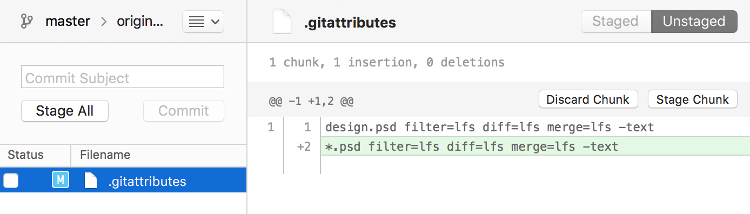Click the list view lines icon
Screen dimensions: 750x214
pyautogui.click(x=197, y=22)
